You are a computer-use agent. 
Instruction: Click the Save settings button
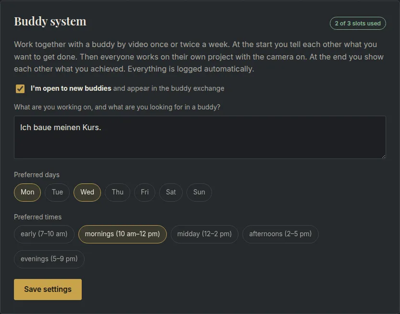point(48,290)
